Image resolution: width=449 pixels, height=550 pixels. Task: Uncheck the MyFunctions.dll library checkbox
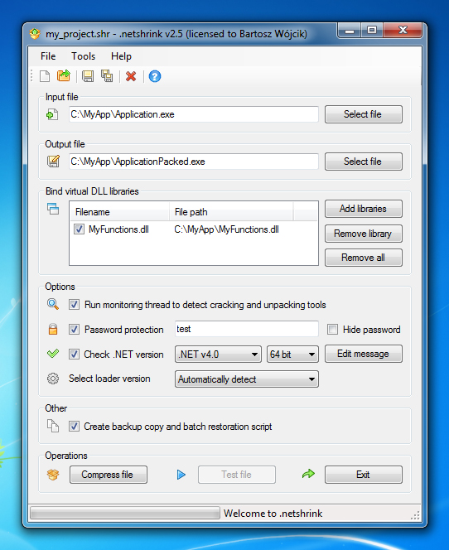click(79, 229)
